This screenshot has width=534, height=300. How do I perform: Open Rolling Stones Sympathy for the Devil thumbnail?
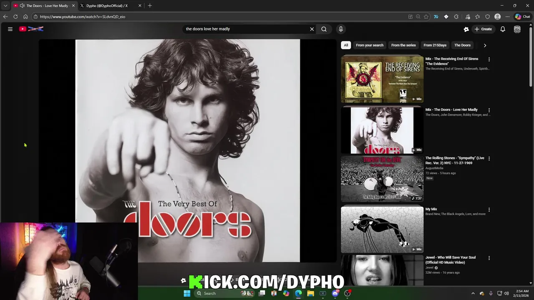point(382,178)
